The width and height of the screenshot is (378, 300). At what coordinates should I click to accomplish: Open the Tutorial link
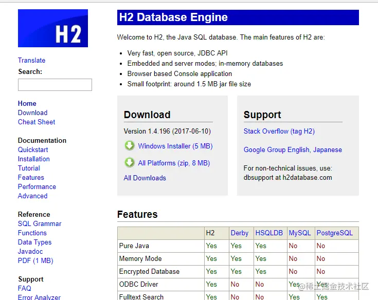pyautogui.click(x=29, y=168)
